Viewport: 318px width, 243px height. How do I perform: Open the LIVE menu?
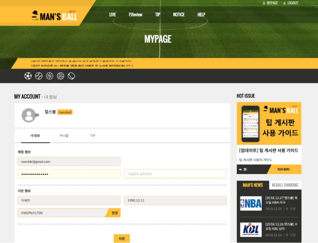pyautogui.click(x=113, y=15)
